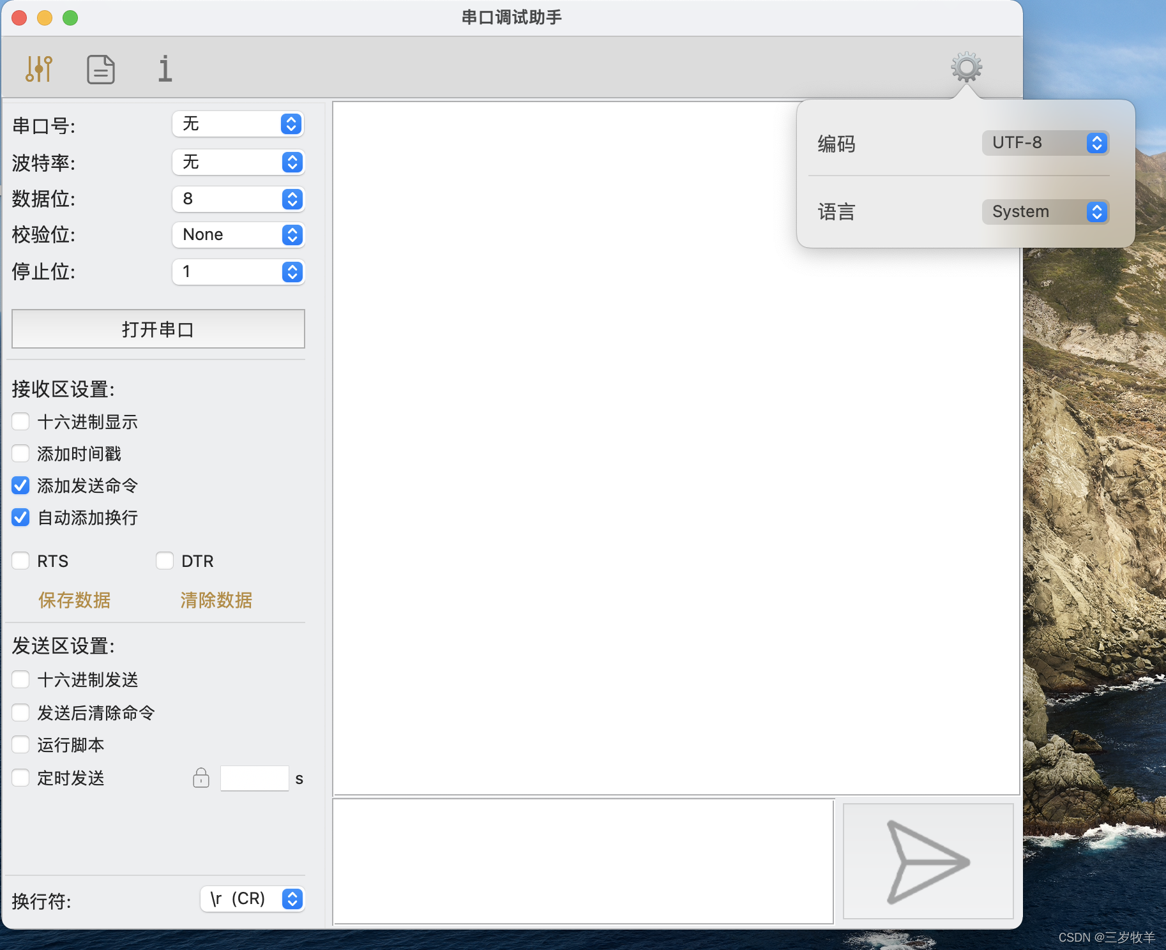Click the 串口号 label

point(43,126)
